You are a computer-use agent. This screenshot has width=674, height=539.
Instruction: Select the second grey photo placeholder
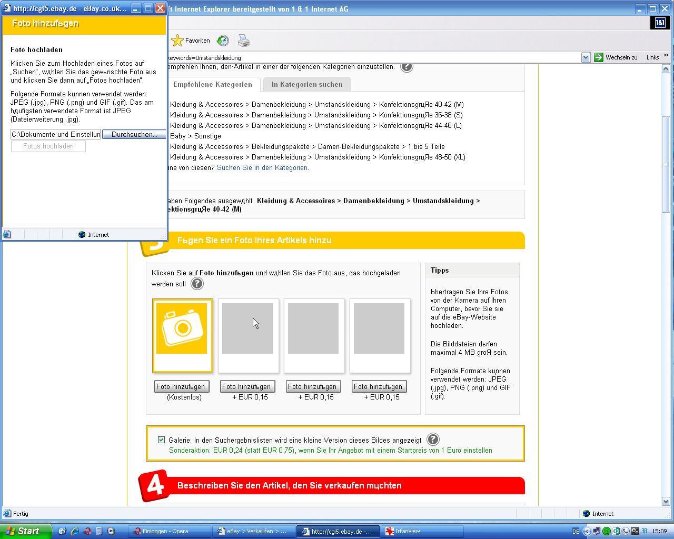tap(248, 335)
